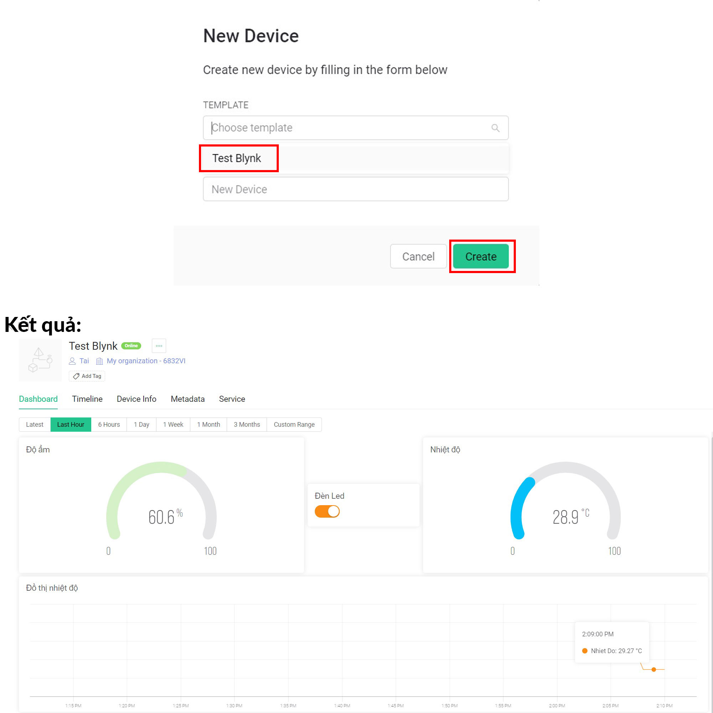Viewport: 713px width, 713px height.
Task: Select the Last Hour time range
Action: click(71, 424)
